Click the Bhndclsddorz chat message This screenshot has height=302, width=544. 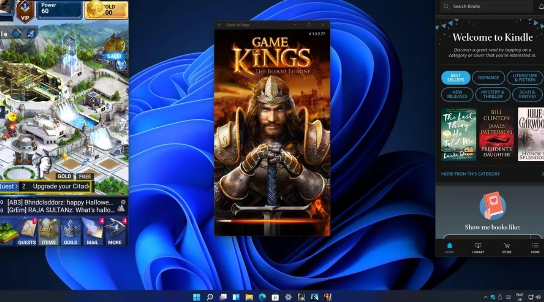tap(59, 202)
